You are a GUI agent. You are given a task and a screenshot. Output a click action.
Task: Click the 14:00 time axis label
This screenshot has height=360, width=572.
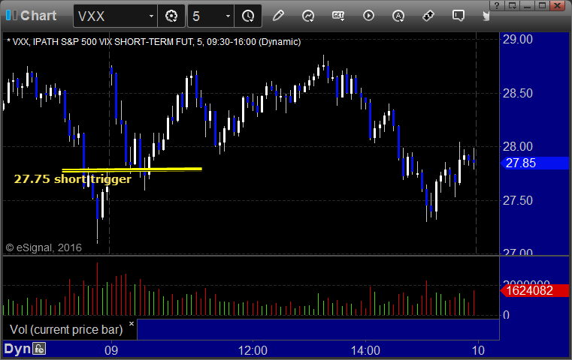[365, 350]
